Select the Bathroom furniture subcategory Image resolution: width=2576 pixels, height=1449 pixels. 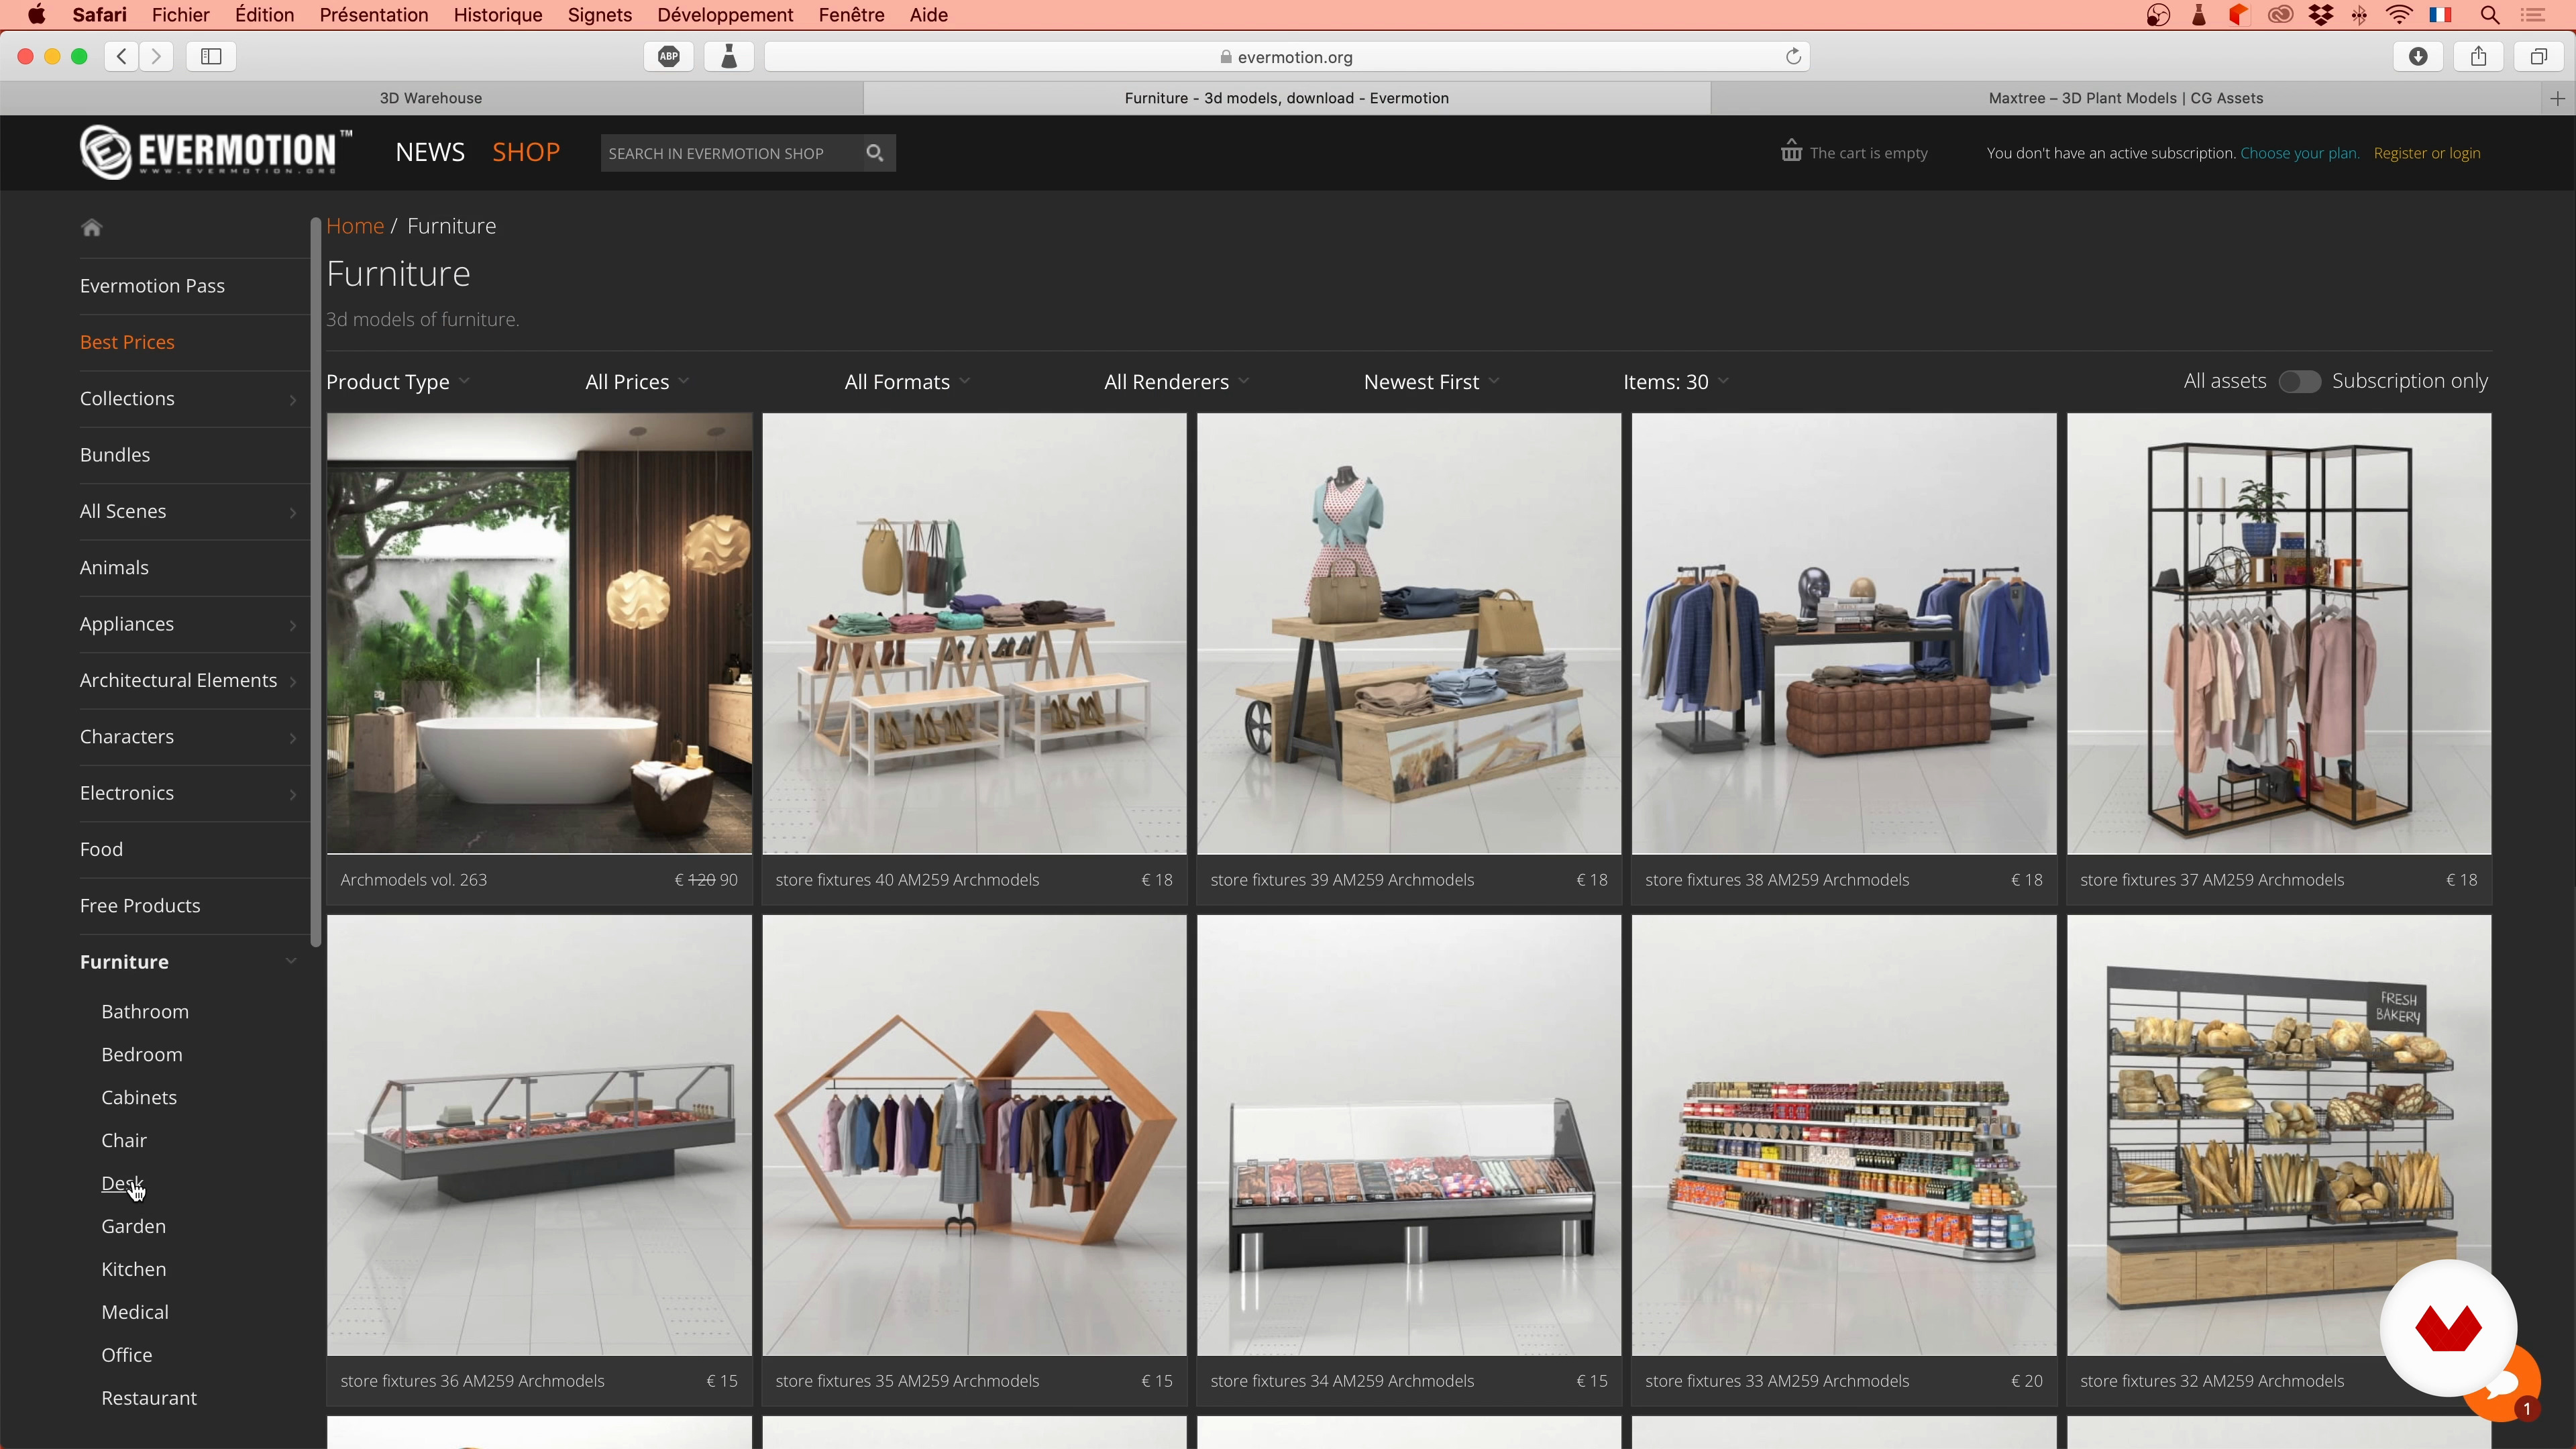pos(145,1011)
